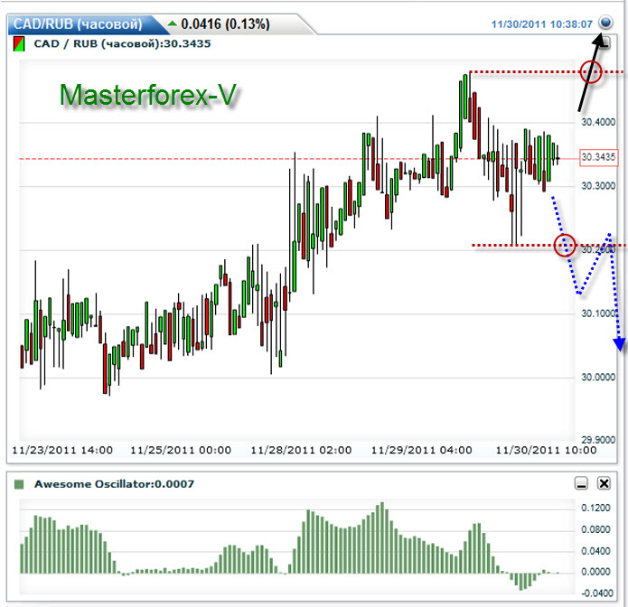Click the blue dotted arrow tip pointing down
Image resolution: width=628 pixels, height=607 pixels.
tap(620, 344)
